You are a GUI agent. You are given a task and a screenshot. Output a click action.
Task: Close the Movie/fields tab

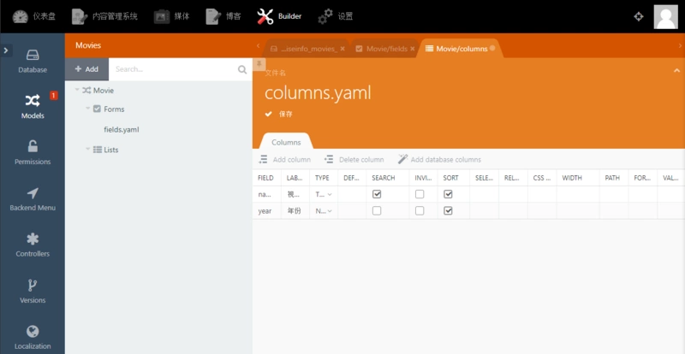click(413, 49)
